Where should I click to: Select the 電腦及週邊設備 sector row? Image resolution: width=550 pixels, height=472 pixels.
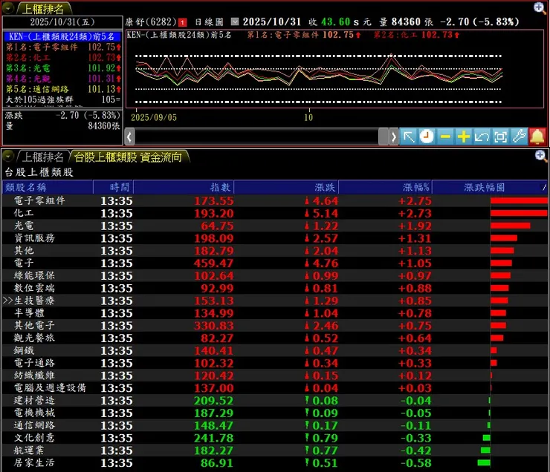click(275, 388)
